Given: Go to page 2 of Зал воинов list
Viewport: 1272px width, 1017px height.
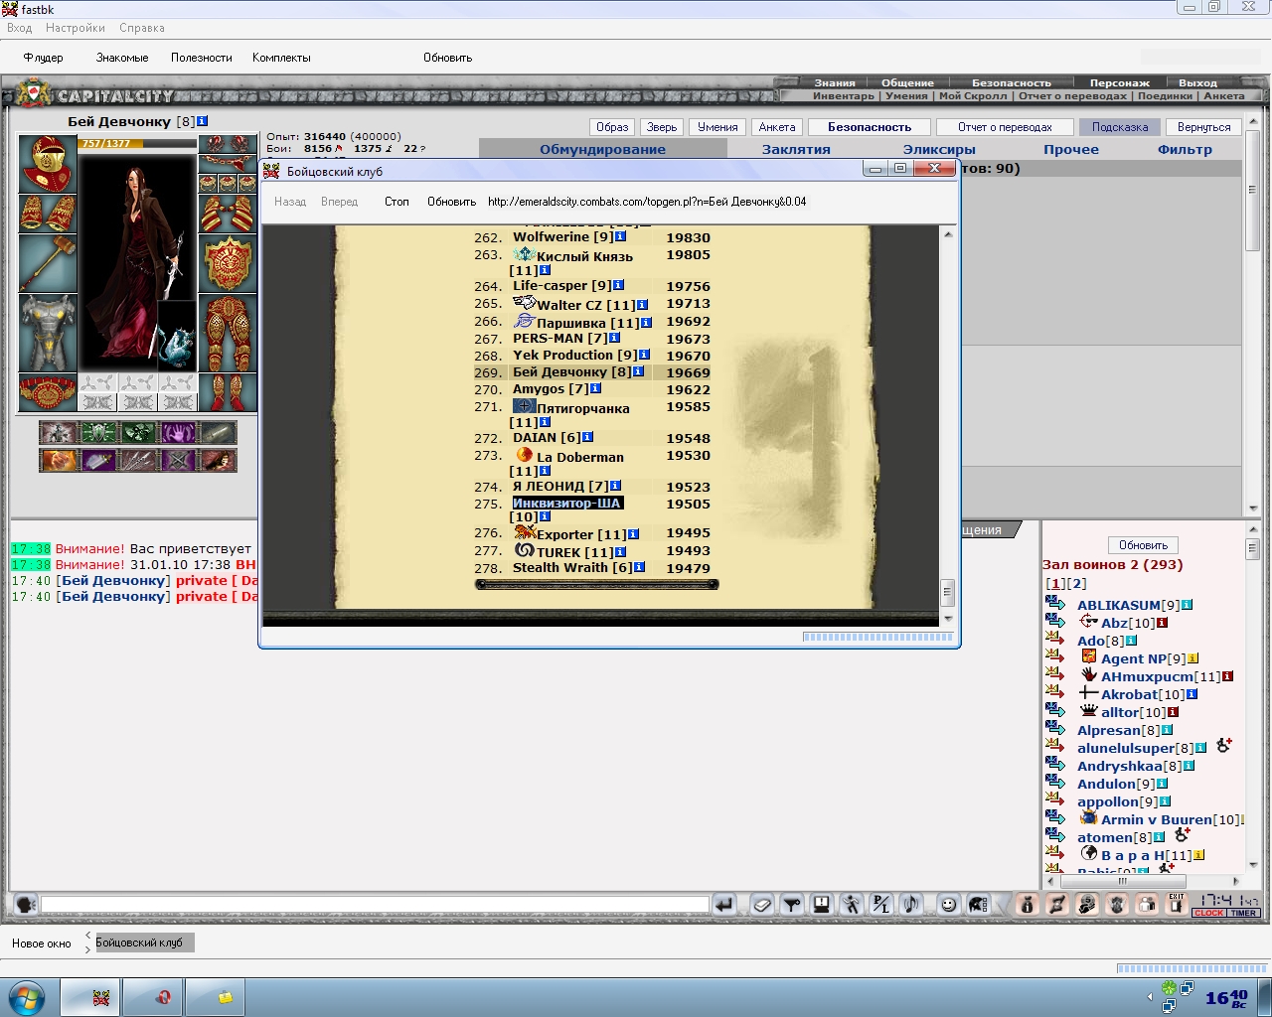Looking at the screenshot, I should coord(1079,584).
